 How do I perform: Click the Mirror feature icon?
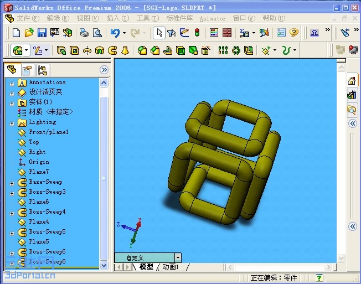tap(249, 50)
